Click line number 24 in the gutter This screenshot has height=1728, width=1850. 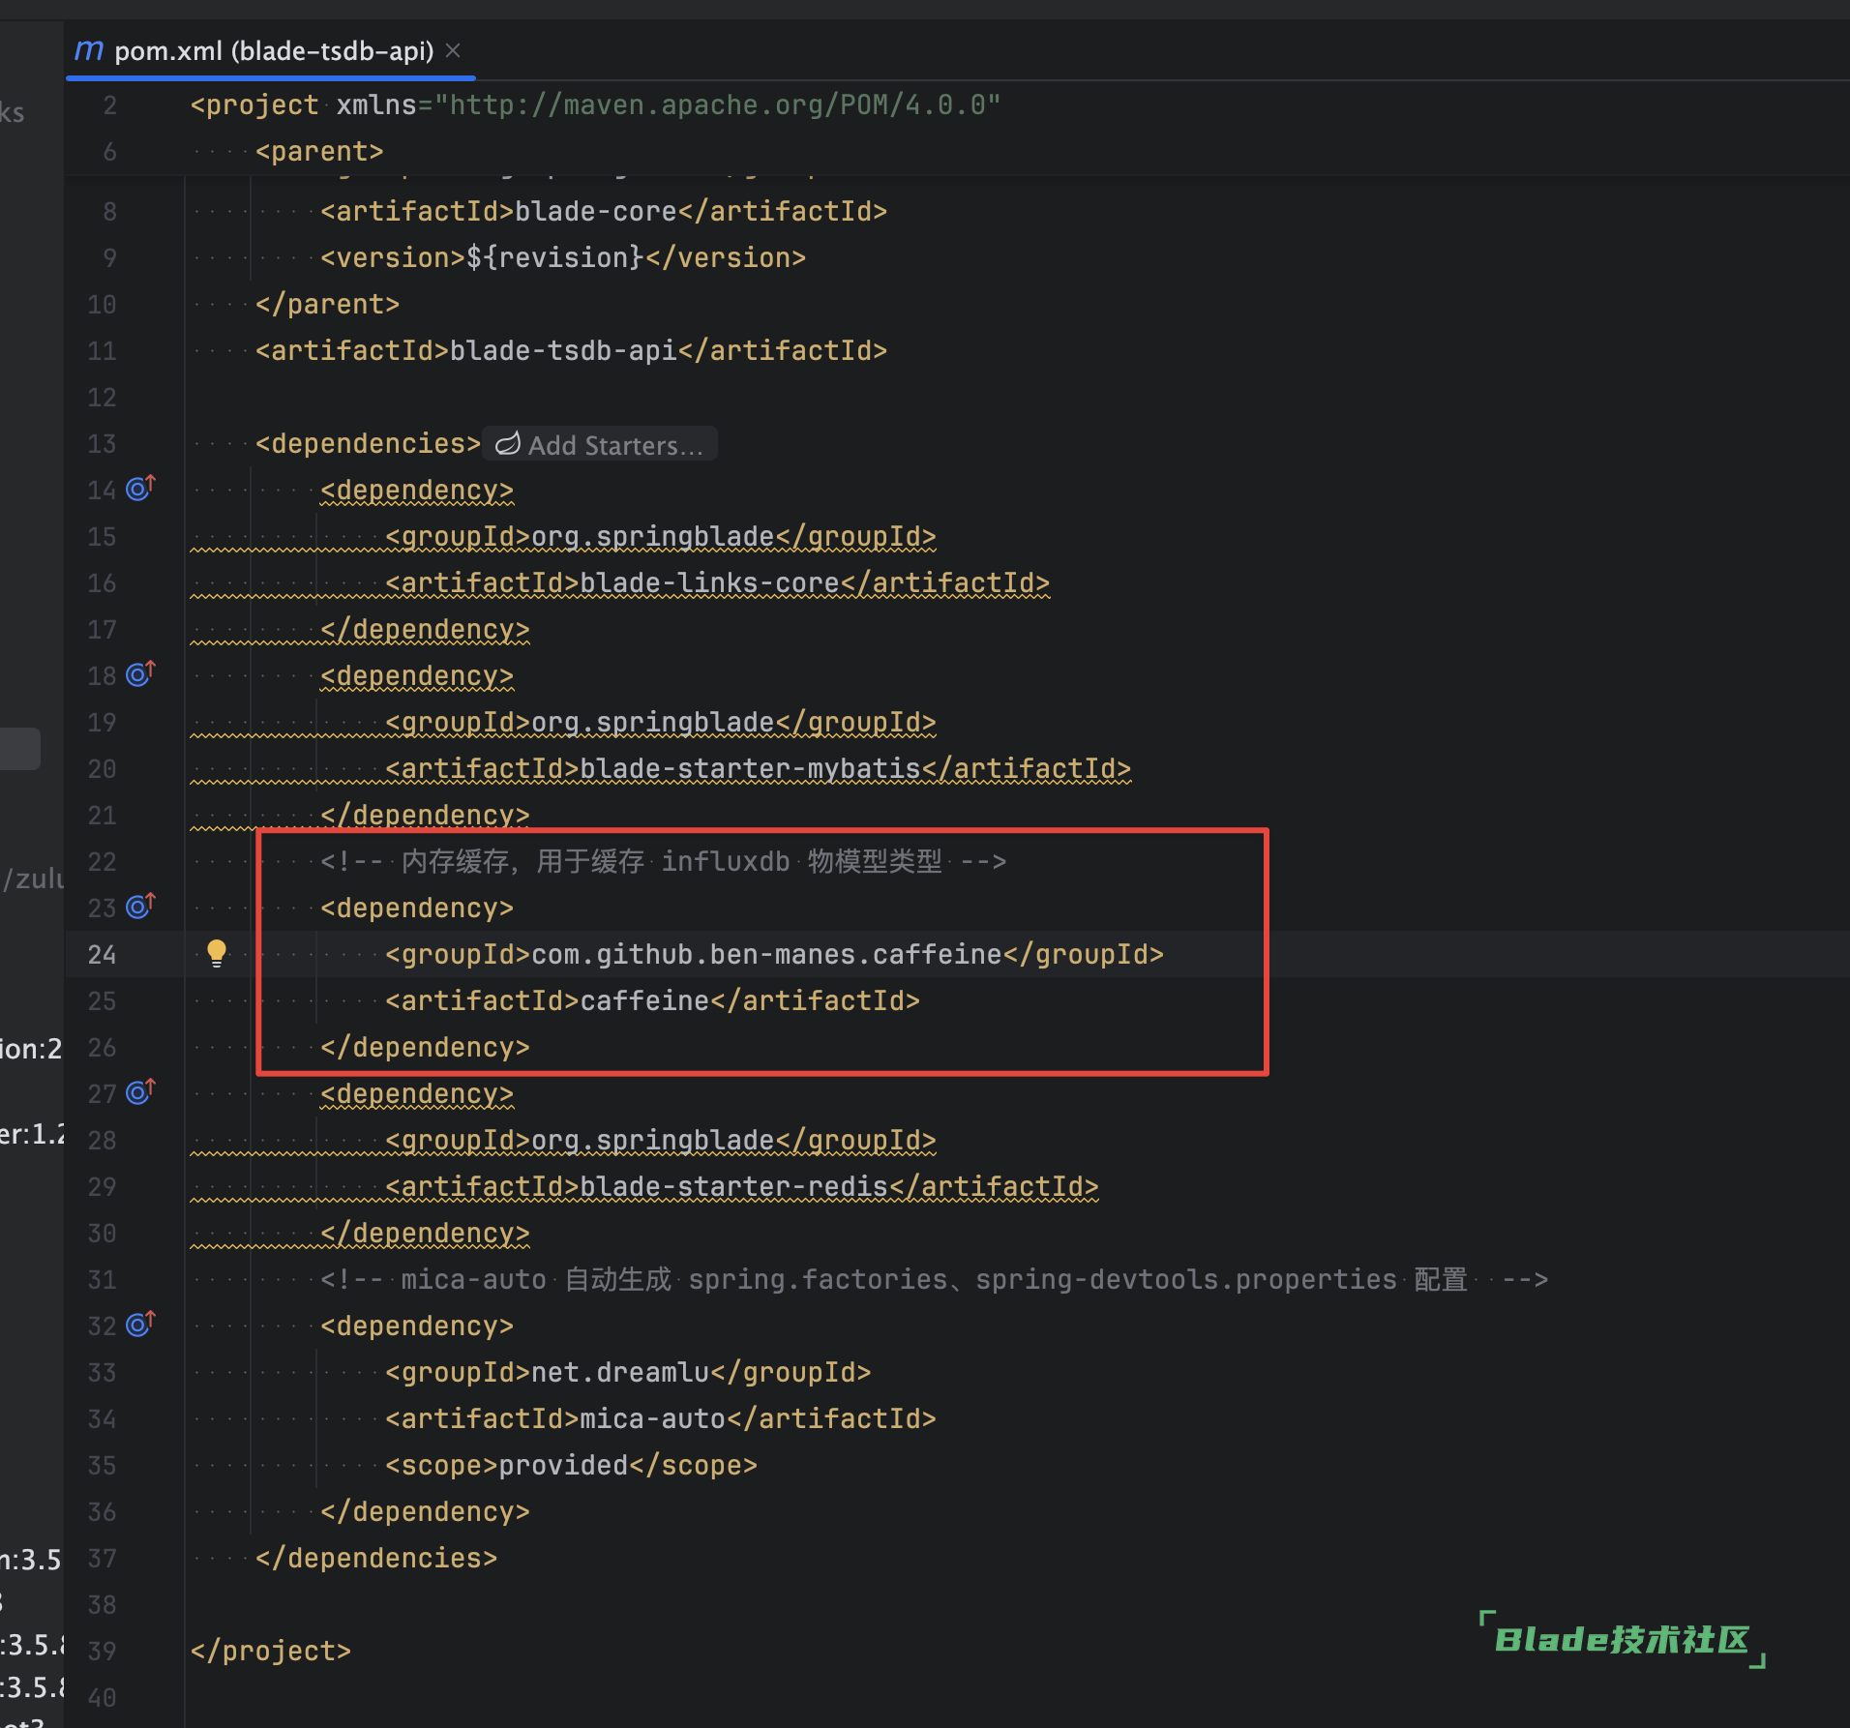[x=102, y=954]
